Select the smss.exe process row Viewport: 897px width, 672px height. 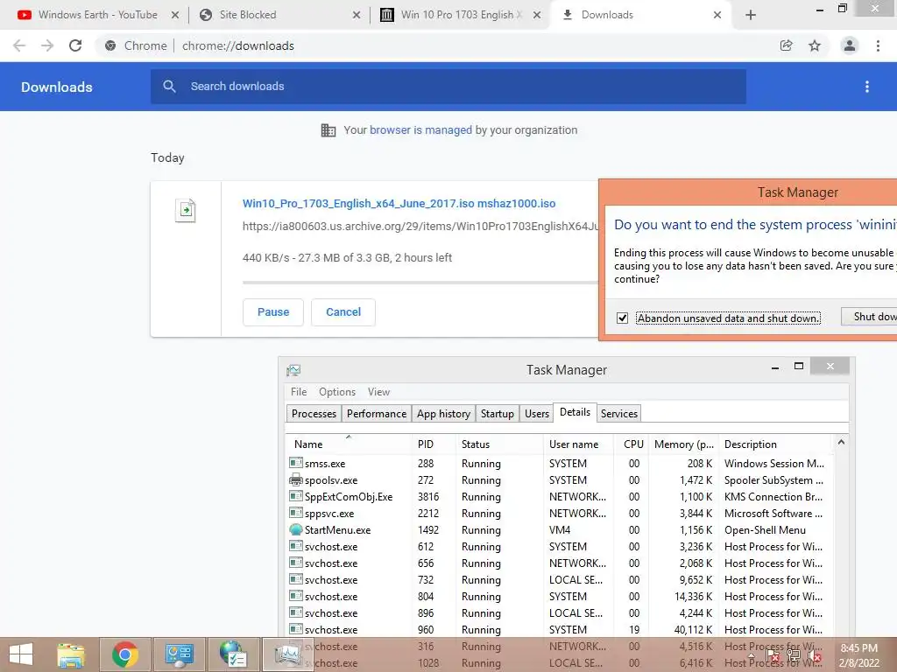tap(560, 464)
